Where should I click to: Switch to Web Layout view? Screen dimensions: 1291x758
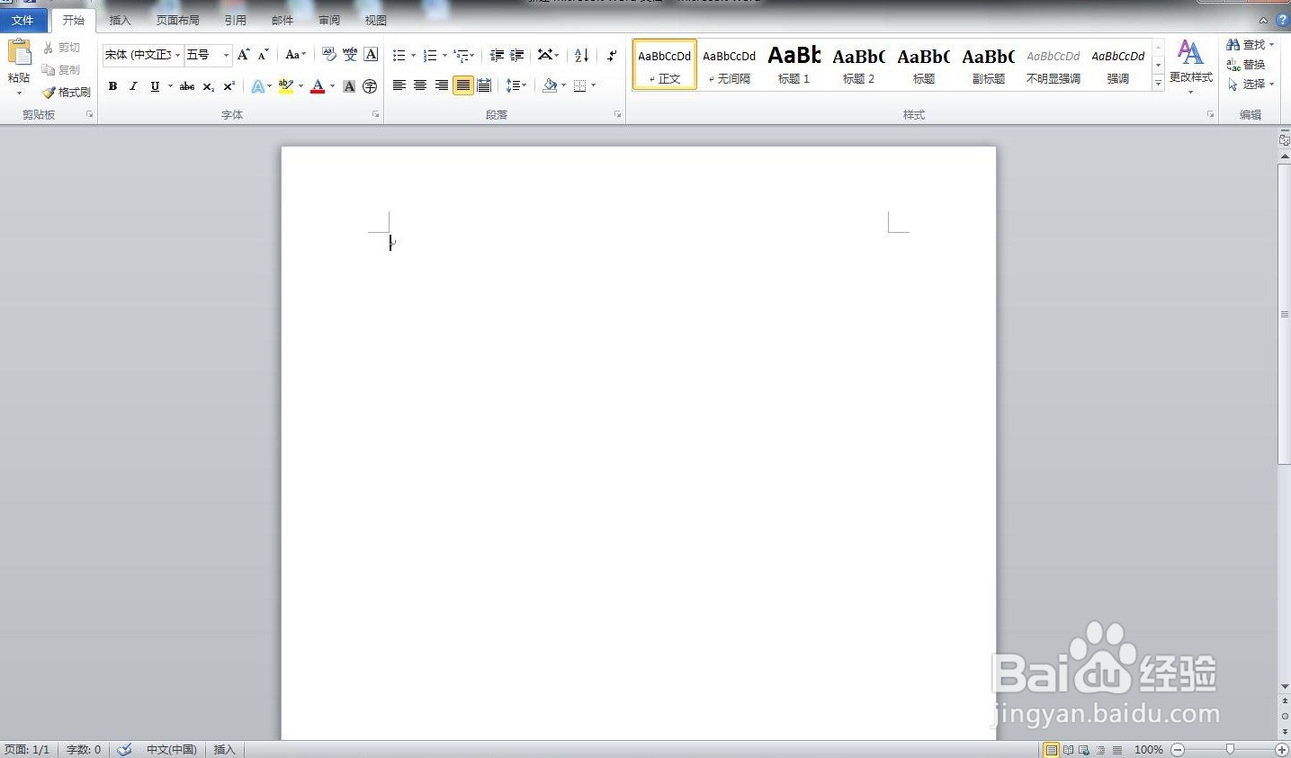[x=1084, y=749]
